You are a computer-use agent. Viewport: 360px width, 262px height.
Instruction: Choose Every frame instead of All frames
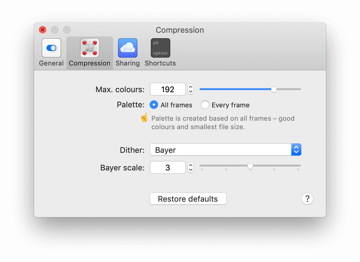pos(205,105)
